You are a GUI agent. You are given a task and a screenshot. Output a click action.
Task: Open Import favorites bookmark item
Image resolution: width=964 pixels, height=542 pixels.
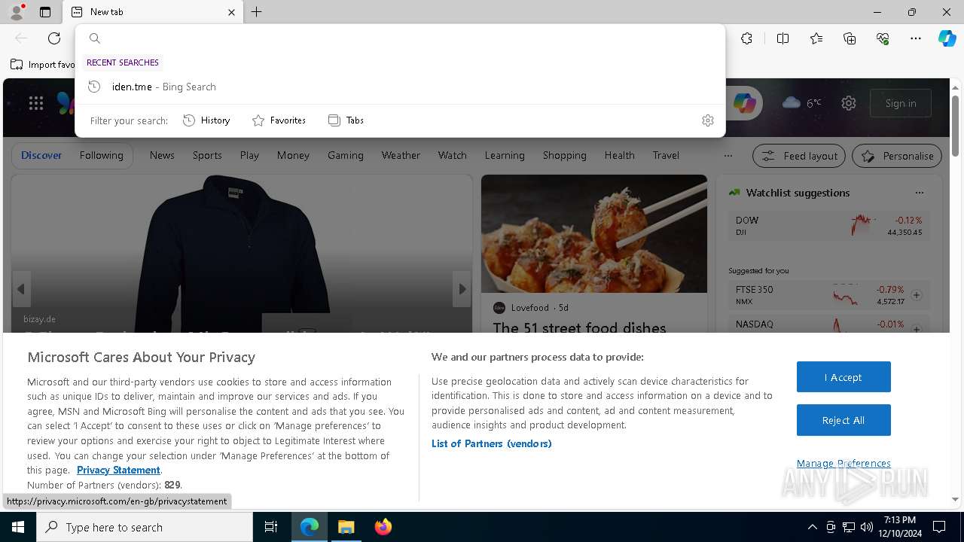tap(44, 65)
